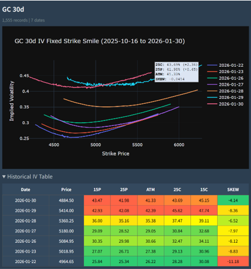The image size is (251, 269).
Task: Toggle the 2026-01-28 legend series
Action: (x=225, y=91)
